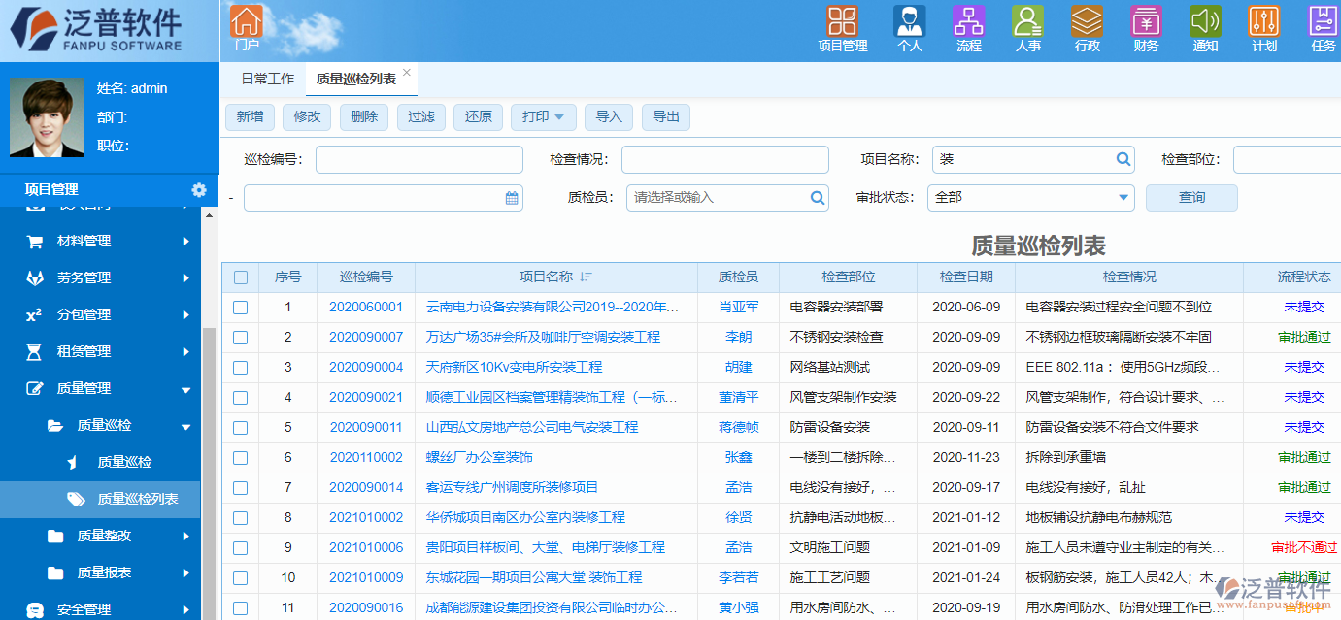1341x620 pixels.
Task: Click the 还原 button
Action: tap(479, 117)
